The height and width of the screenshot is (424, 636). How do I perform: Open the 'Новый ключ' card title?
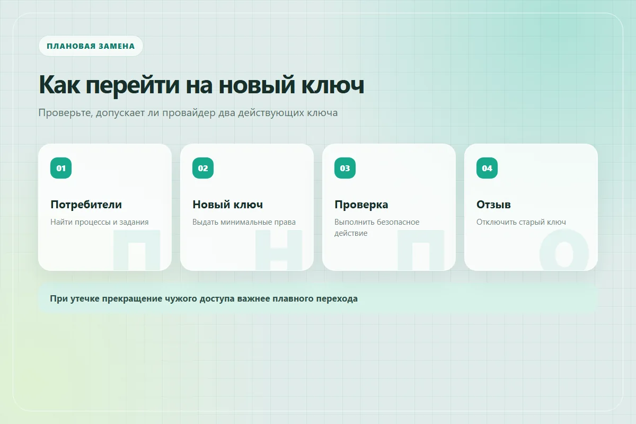[228, 205]
